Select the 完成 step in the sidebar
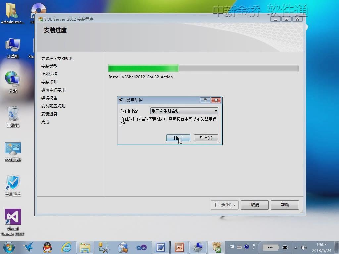Viewport: 339px width, 254px height. coord(45,122)
